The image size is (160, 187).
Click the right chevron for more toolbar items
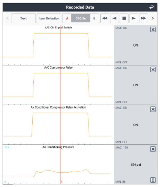click(x=152, y=18)
